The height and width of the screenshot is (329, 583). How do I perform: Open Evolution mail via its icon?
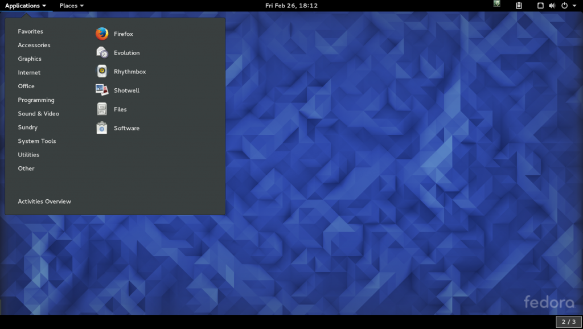102,52
